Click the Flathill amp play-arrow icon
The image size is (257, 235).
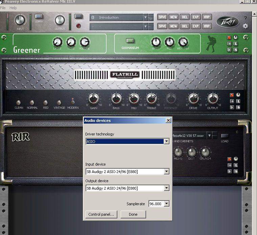232,107
